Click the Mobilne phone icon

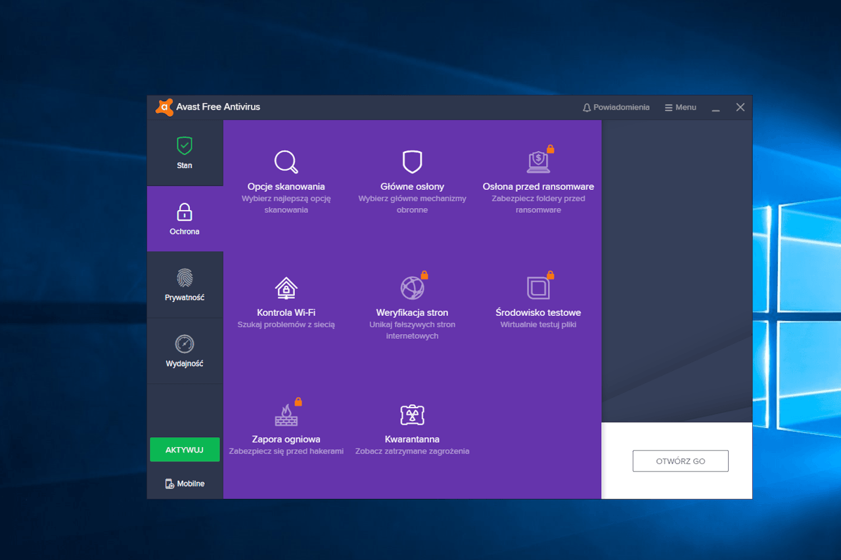(x=170, y=484)
